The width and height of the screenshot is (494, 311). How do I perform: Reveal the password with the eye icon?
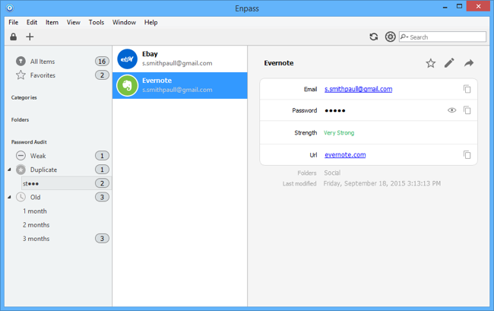coord(451,110)
